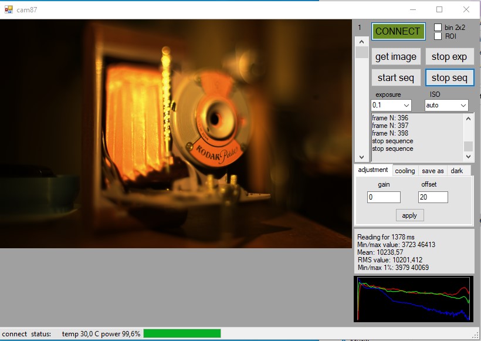Switch to the cooling tab
481x341 pixels.
(405, 171)
